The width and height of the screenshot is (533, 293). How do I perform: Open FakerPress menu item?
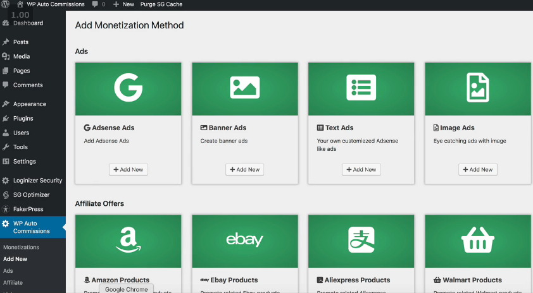[x=28, y=209]
